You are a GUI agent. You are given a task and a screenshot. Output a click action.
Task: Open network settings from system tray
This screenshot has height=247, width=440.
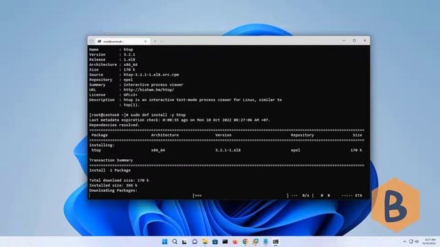(x=411, y=242)
